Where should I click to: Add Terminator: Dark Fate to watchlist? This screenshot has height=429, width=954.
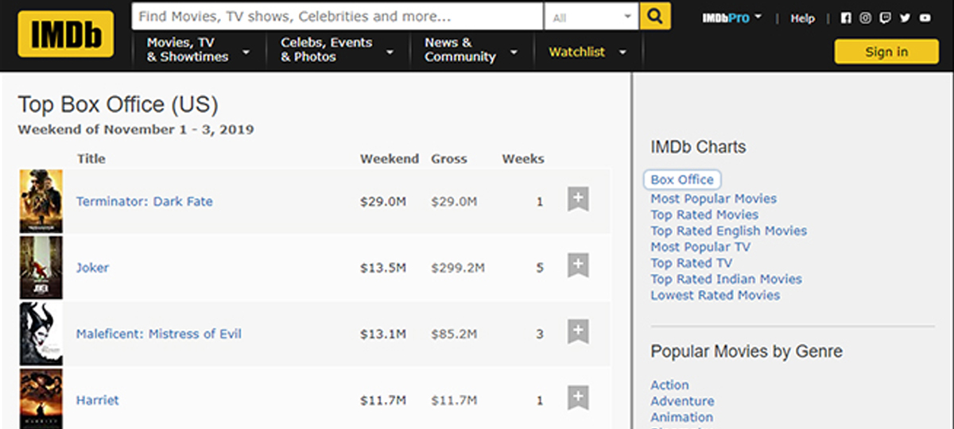click(x=578, y=199)
